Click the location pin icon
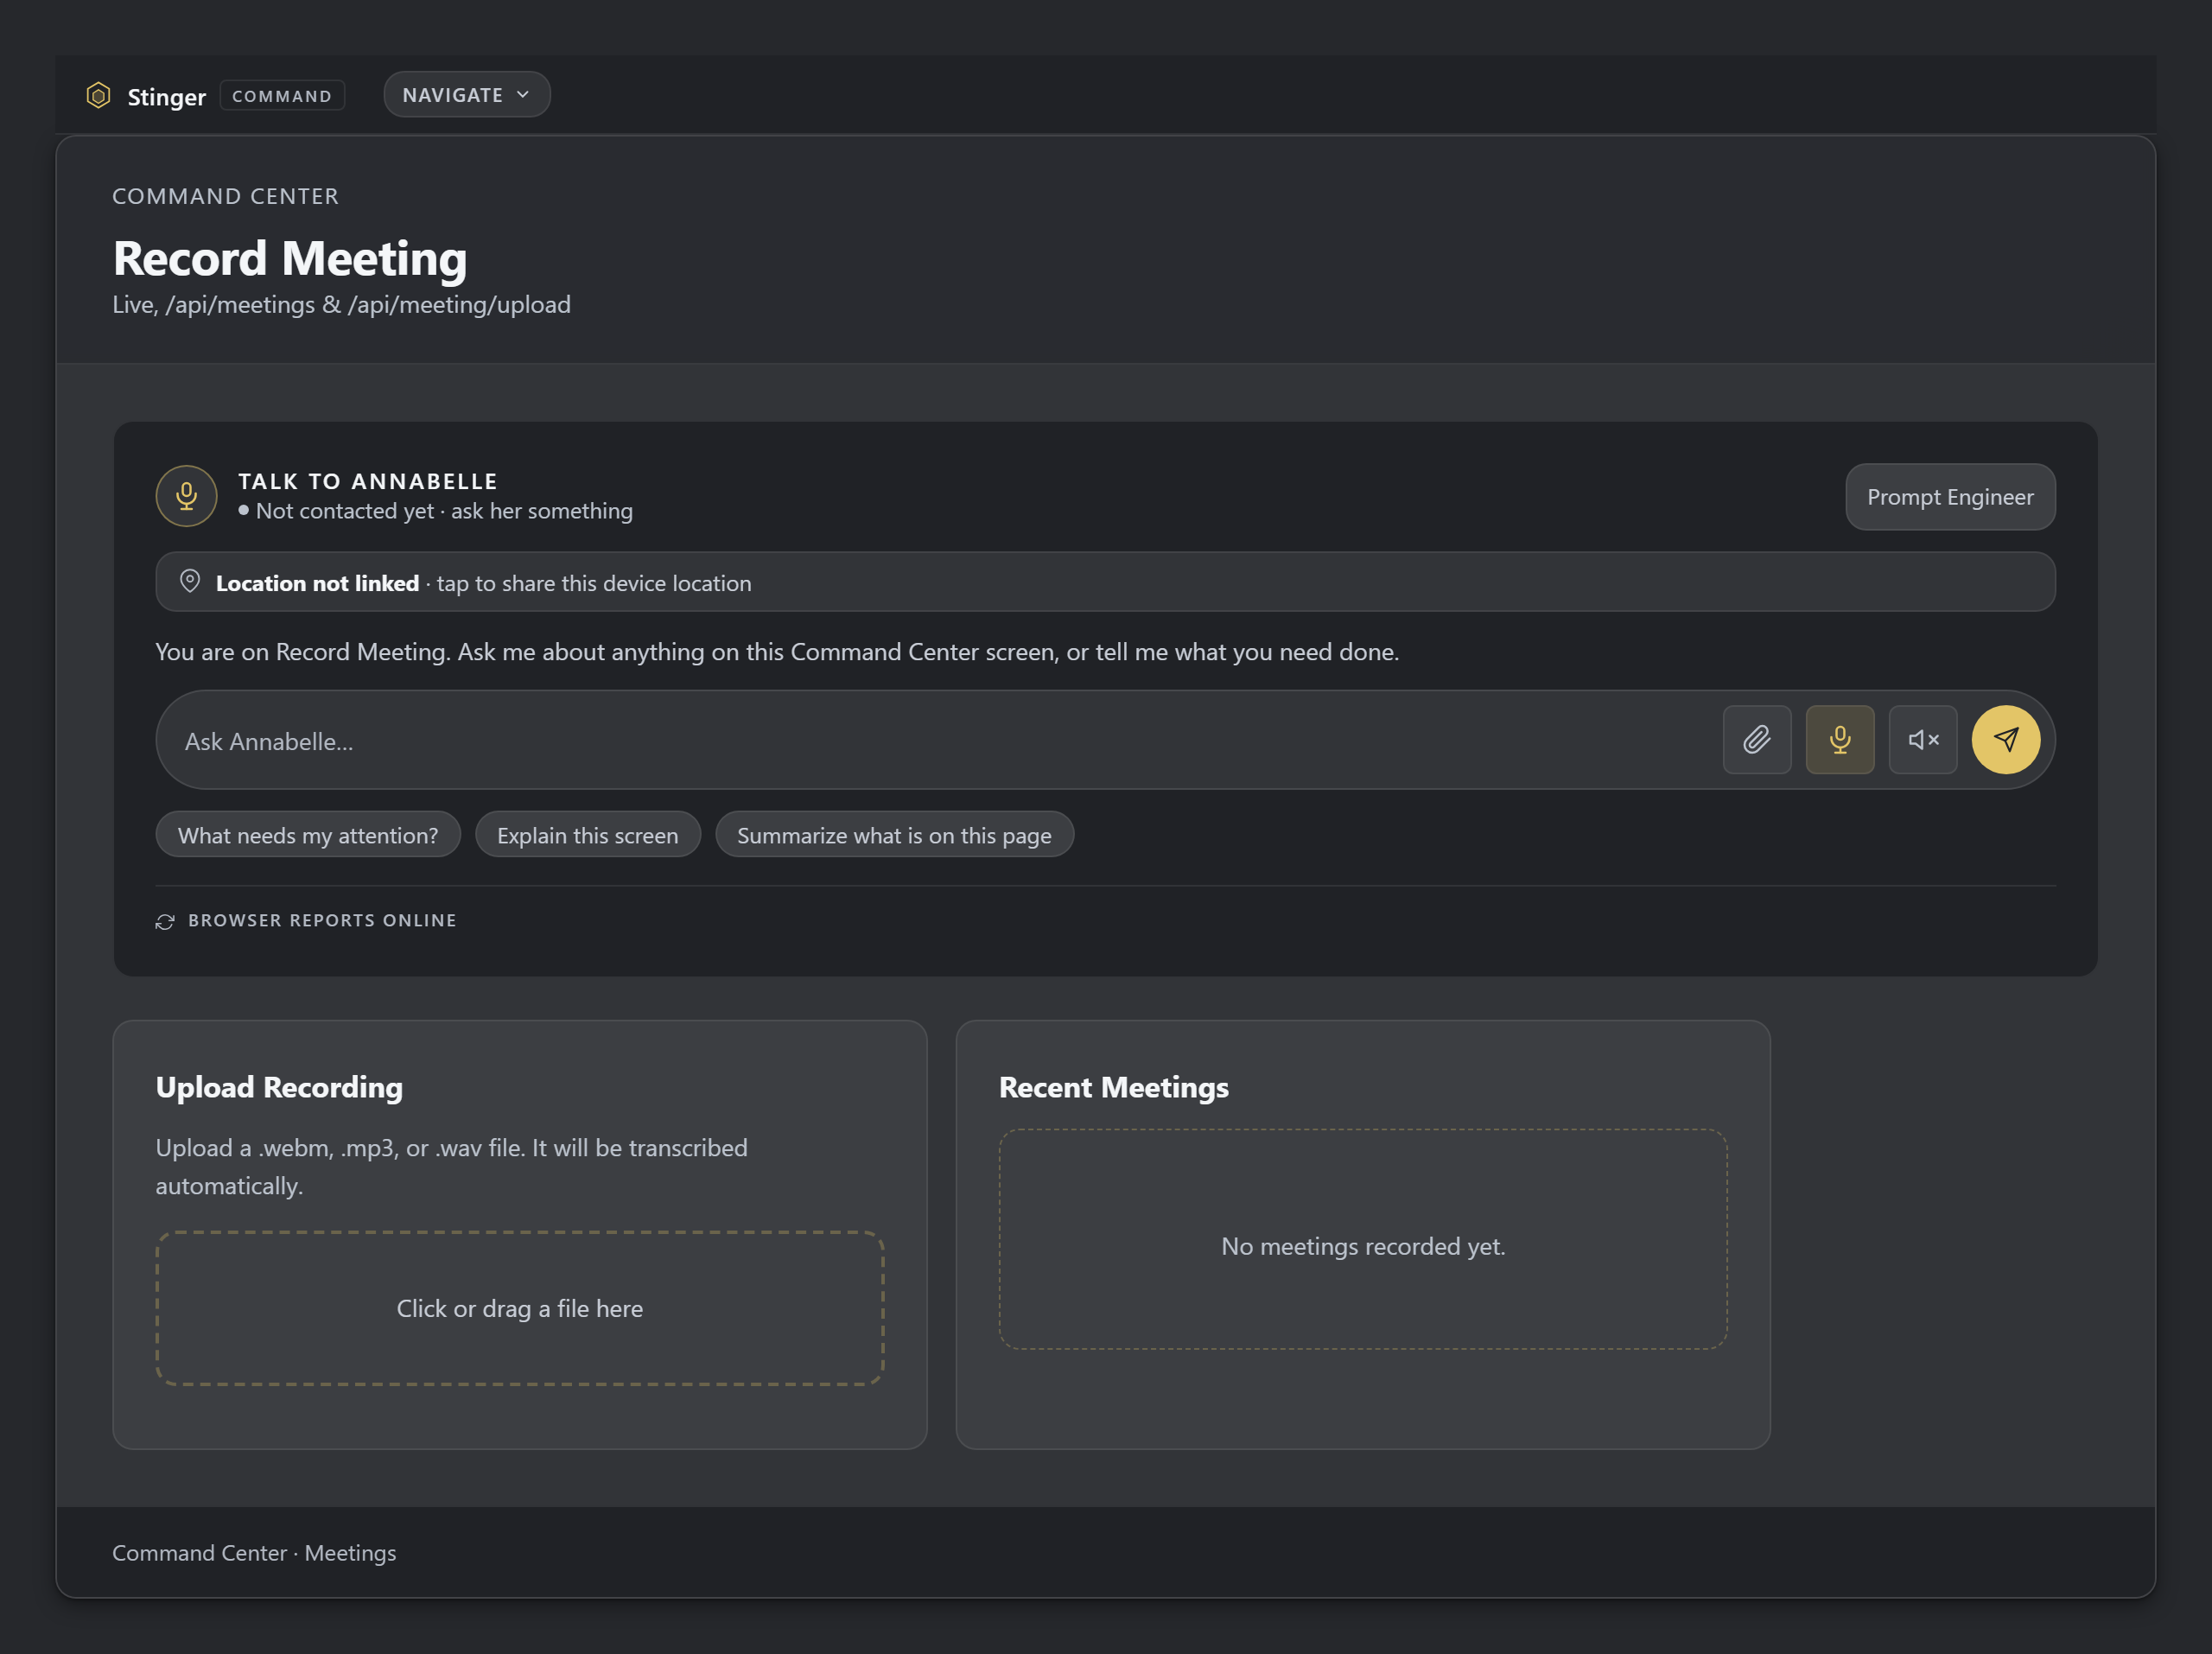The image size is (2212, 1654). (189, 582)
